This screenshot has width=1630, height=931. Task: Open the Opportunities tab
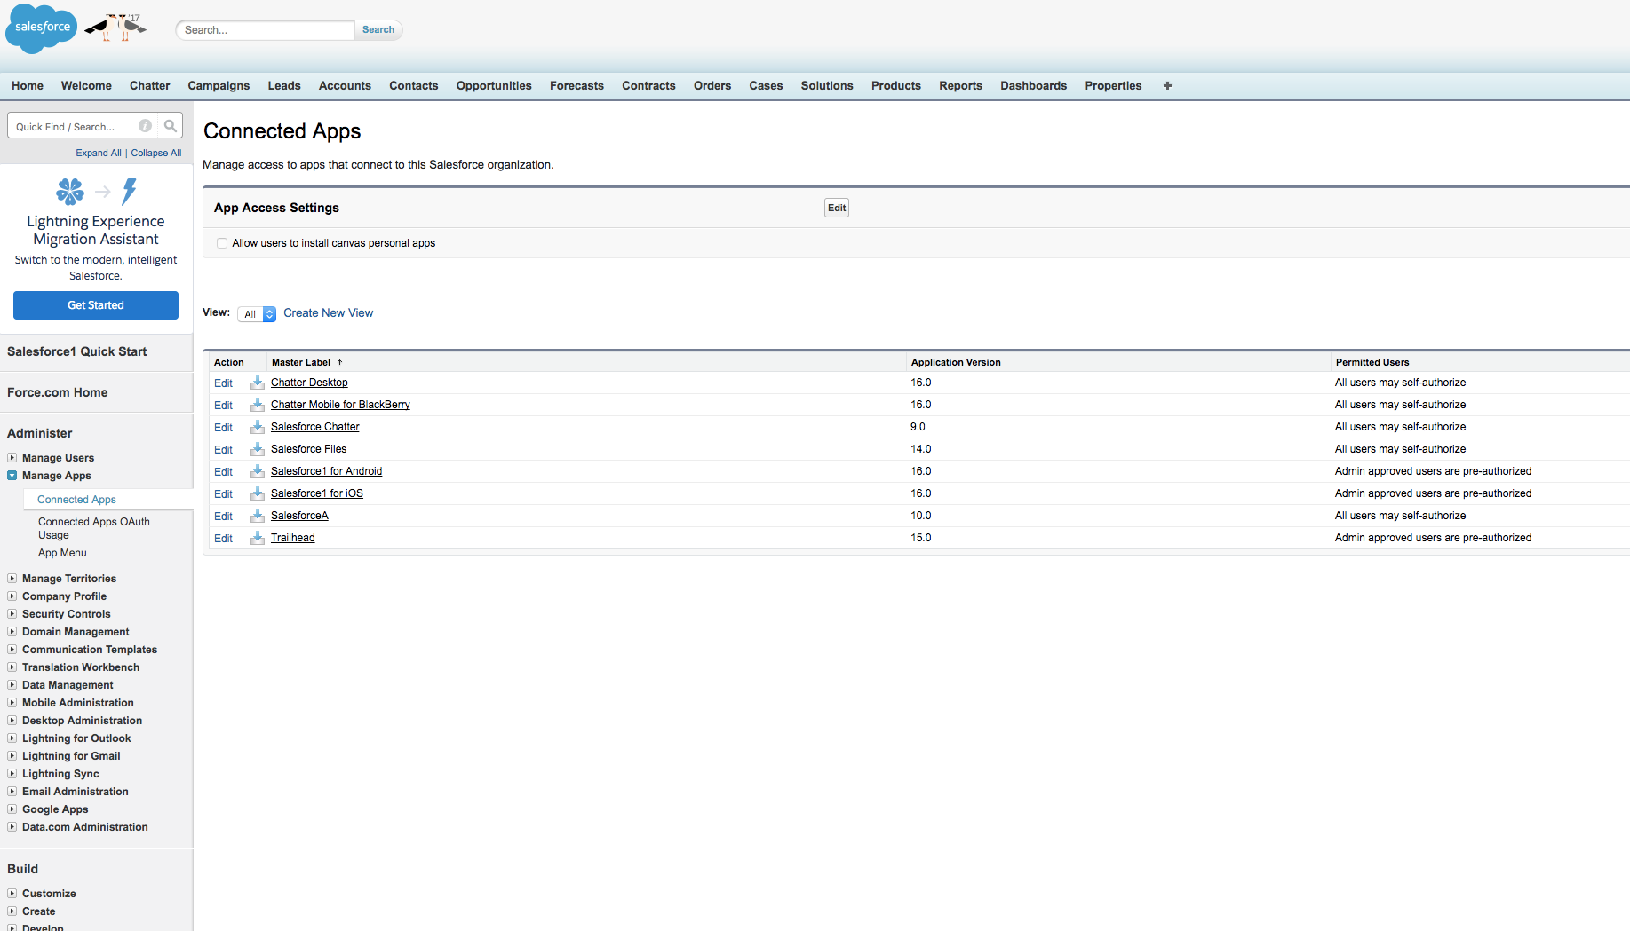pyautogui.click(x=493, y=86)
